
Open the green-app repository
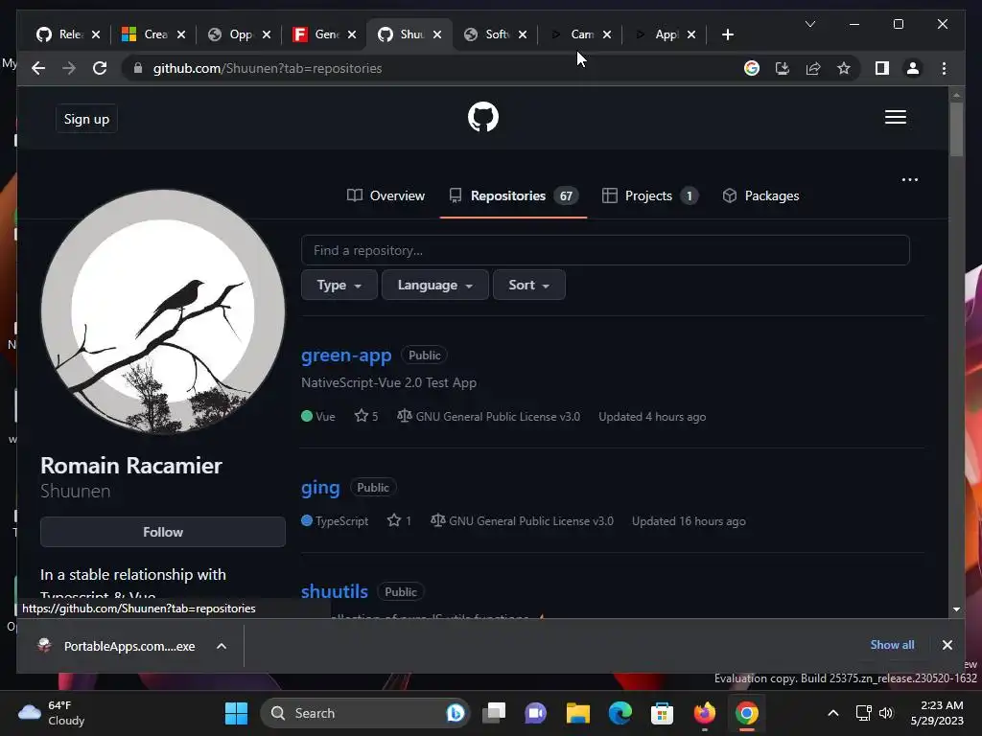tap(346, 355)
